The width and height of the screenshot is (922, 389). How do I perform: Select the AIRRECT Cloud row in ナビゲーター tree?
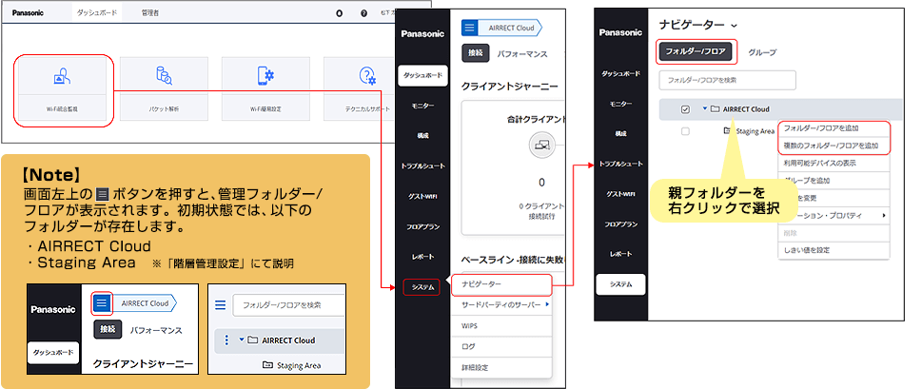[780, 108]
